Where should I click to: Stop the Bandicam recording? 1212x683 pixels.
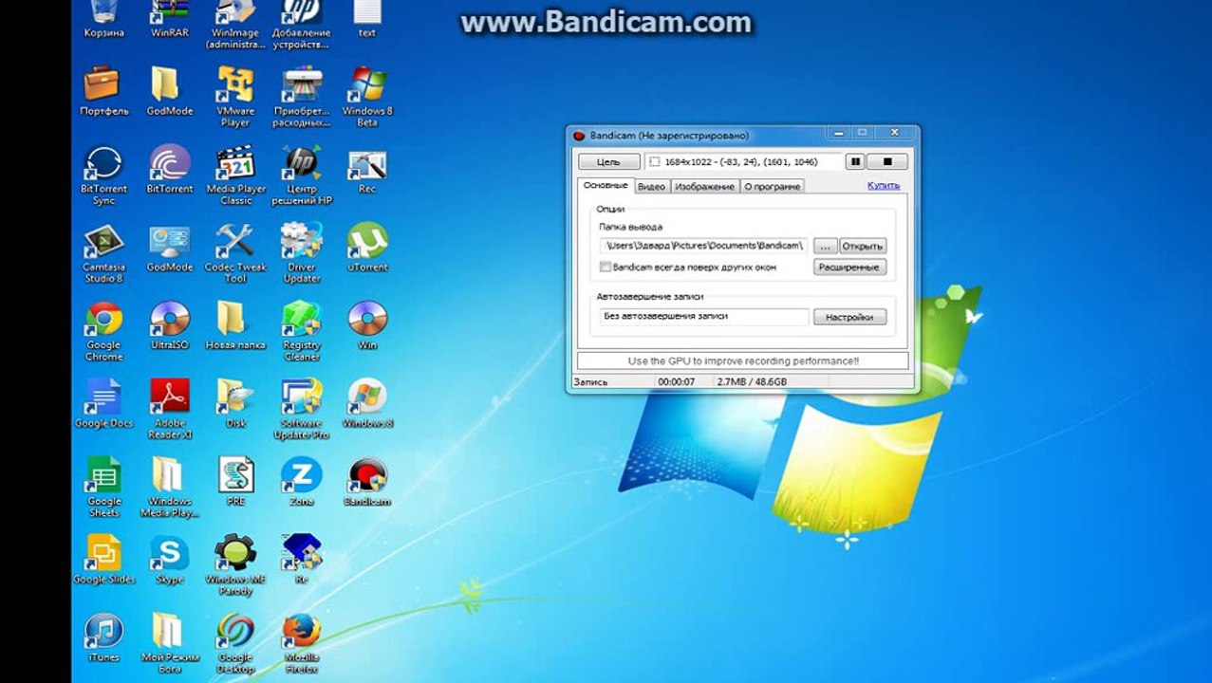coord(887,162)
